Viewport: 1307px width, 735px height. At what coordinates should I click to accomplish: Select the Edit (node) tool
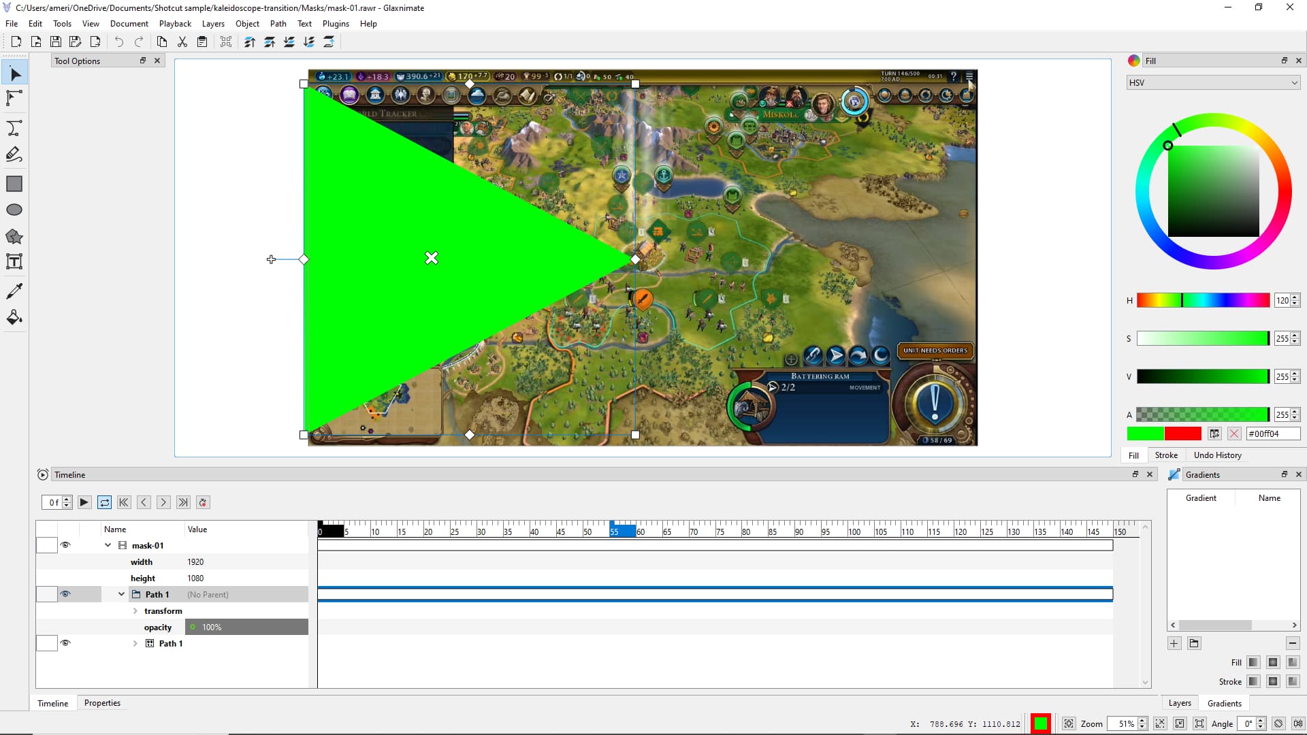coord(14,99)
